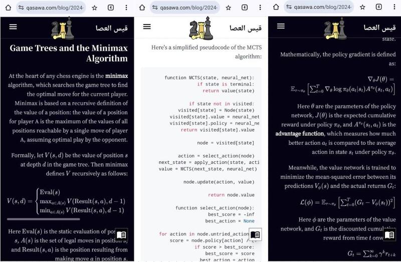The image size is (401, 262).
Task: Open tab switcher showing 4 in middle browser
Action: point(245,8)
